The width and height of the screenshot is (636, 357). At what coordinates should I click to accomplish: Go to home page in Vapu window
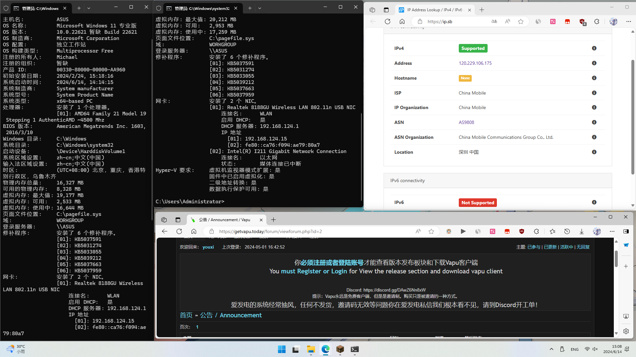coord(194,231)
